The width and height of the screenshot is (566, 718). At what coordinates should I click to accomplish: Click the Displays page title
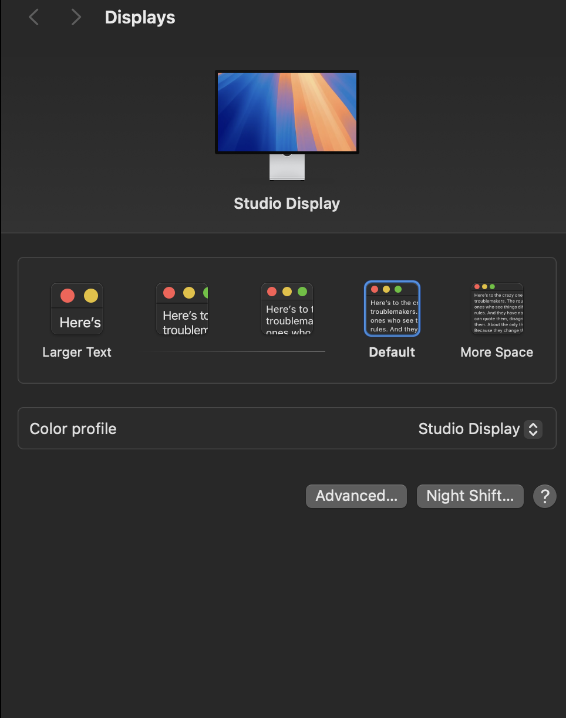pyautogui.click(x=140, y=18)
